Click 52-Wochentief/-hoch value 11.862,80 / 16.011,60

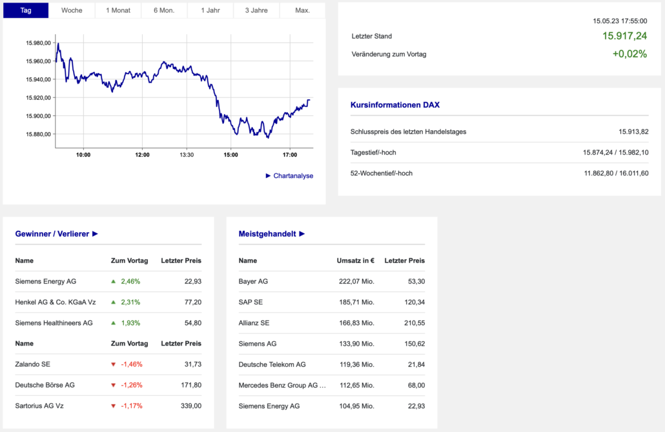pyautogui.click(x=616, y=173)
